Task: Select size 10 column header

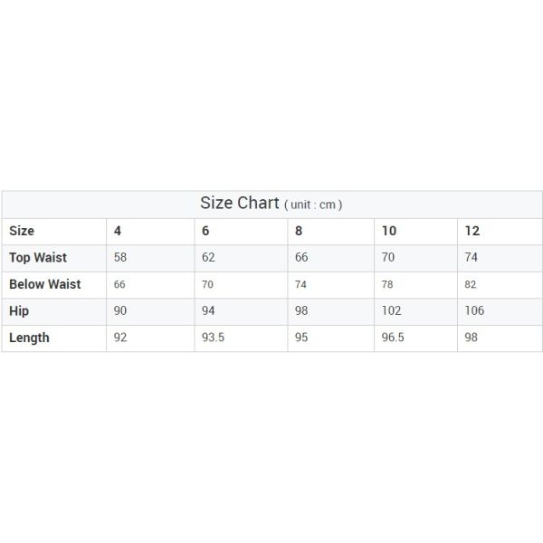Action: point(389,231)
